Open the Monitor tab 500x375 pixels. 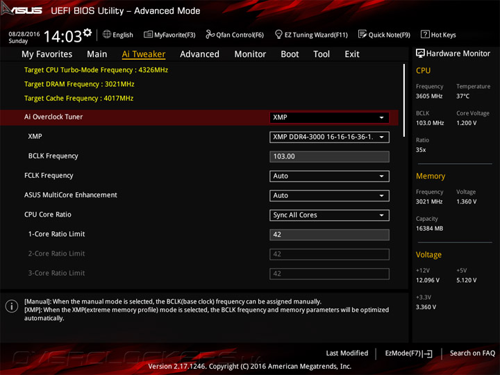[x=250, y=54]
